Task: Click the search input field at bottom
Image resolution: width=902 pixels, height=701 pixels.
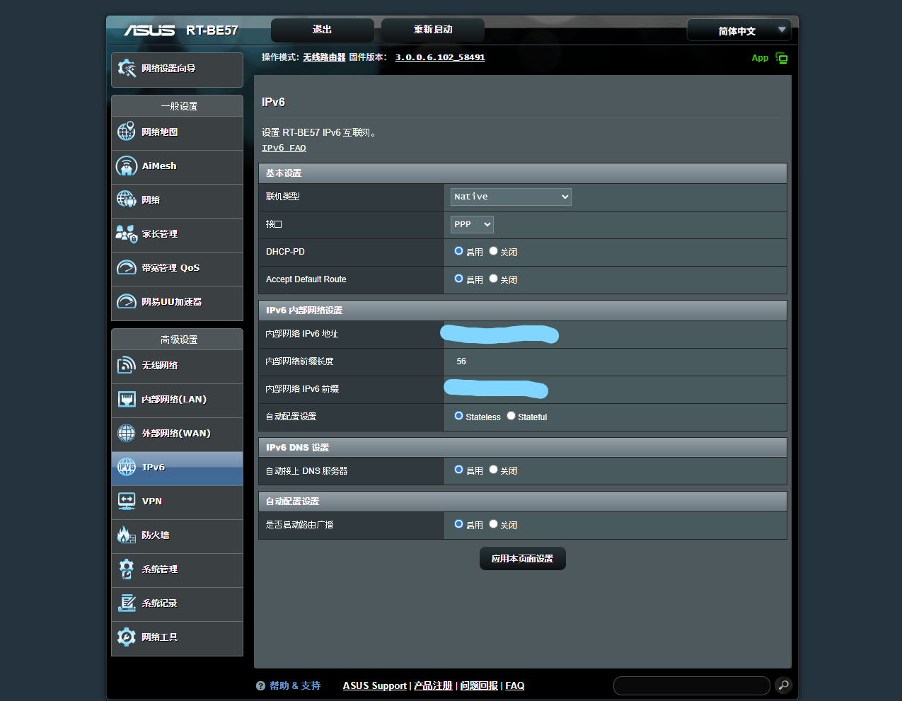Action: pyautogui.click(x=691, y=685)
